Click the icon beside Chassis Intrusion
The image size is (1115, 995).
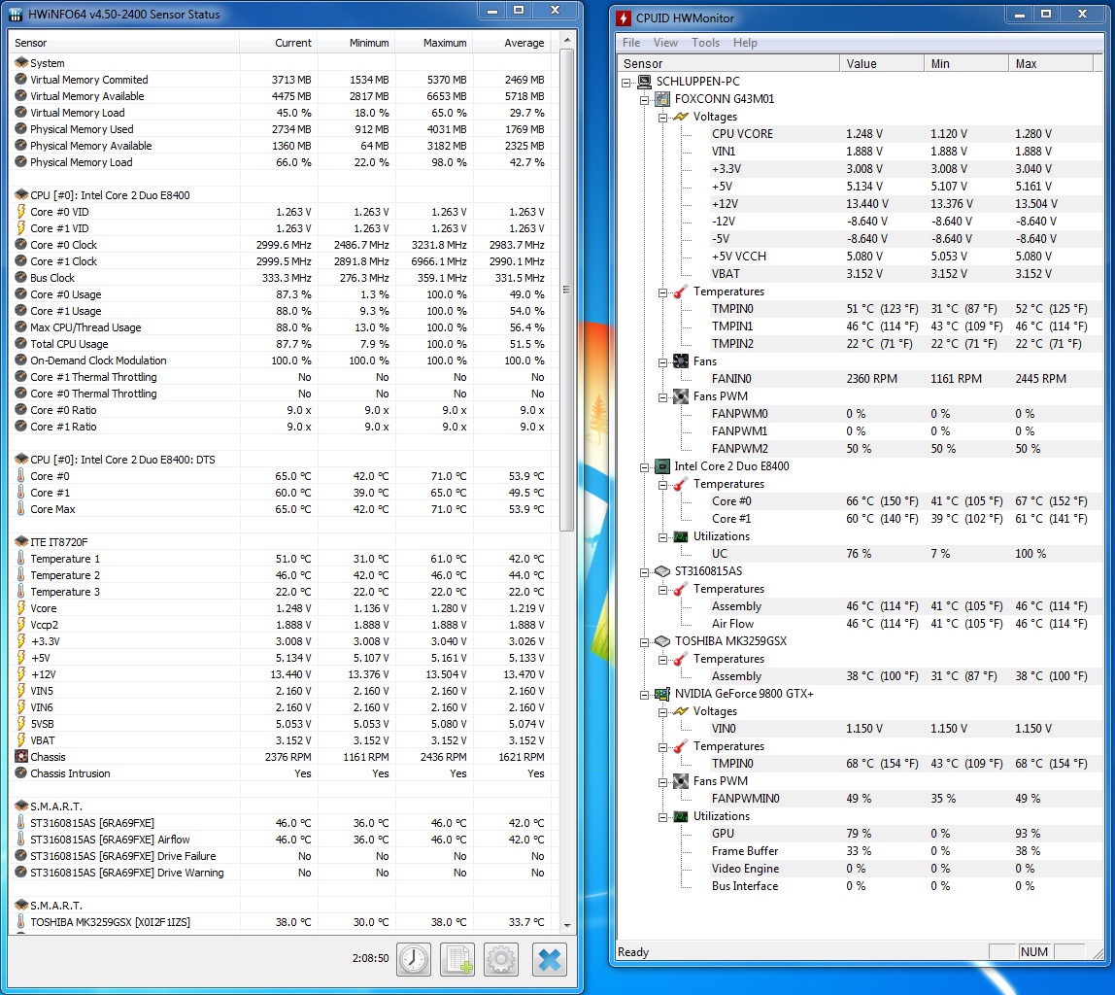click(x=21, y=772)
